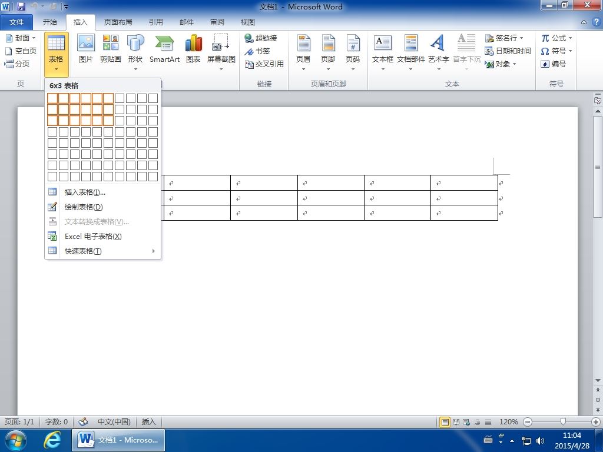Open the 文件 File tab

click(16, 22)
